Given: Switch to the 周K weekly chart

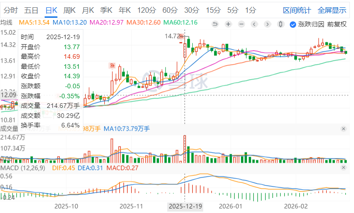Looking at the screenshot, I should click(x=70, y=10).
